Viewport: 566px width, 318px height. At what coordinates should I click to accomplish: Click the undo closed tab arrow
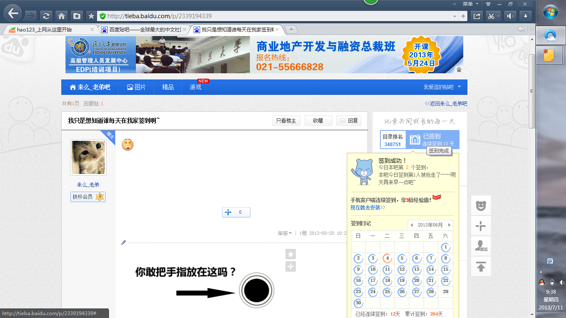pos(521,29)
